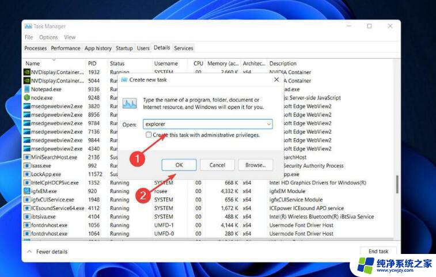Screen dimensions: 436x277
Task: Sort by the PID column header
Action: point(92,63)
